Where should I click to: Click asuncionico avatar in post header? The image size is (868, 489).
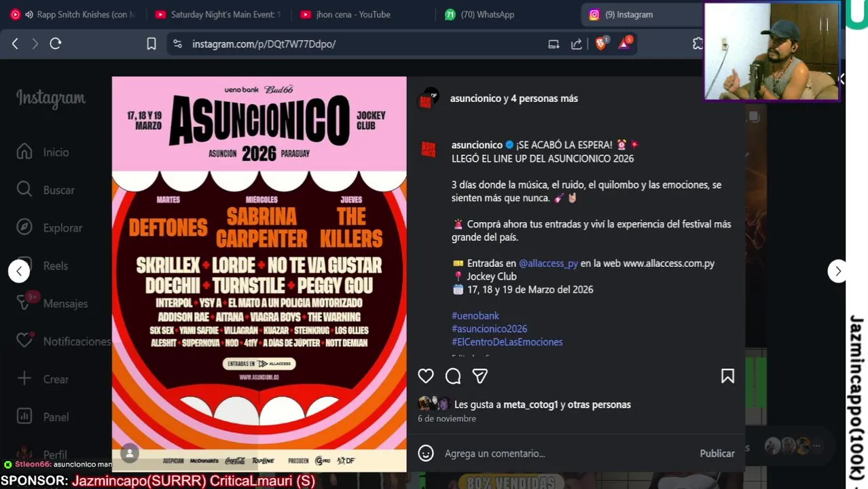pyautogui.click(x=428, y=98)
